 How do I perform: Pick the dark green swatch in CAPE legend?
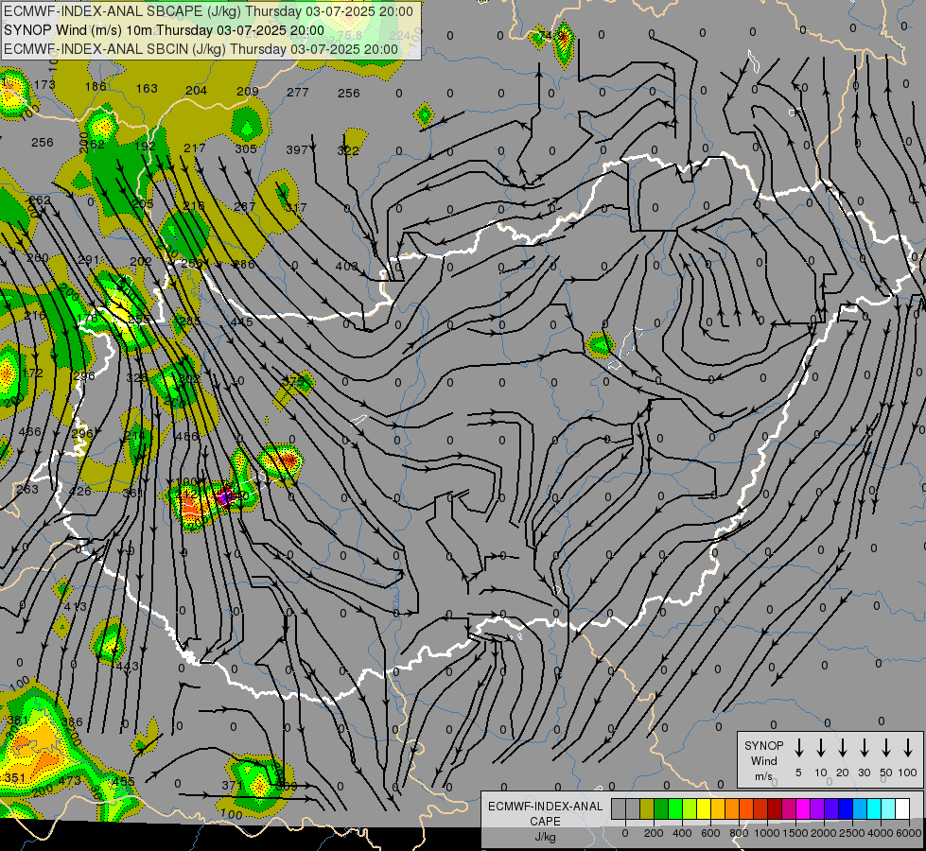(661, 809)
